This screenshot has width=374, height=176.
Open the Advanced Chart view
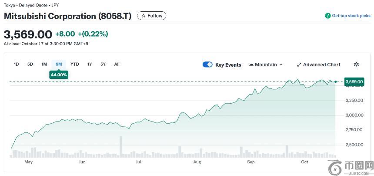pos(321,64)
